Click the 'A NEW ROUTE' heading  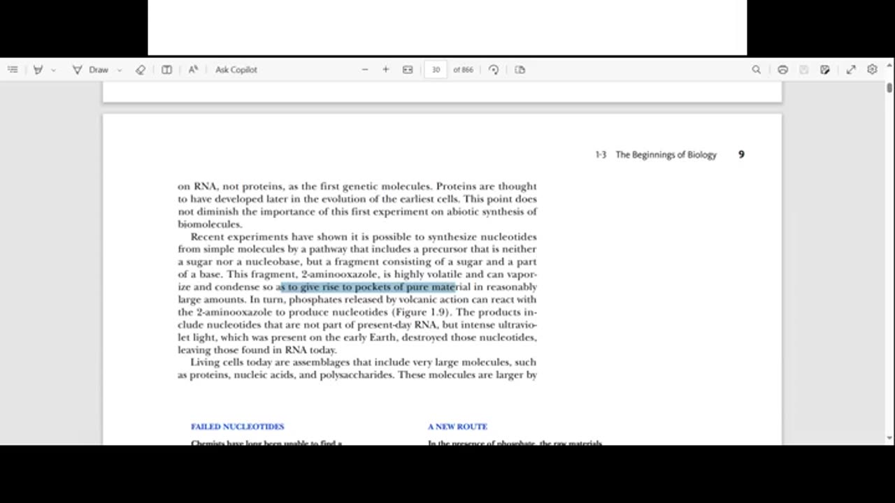(x=457, y=426)
